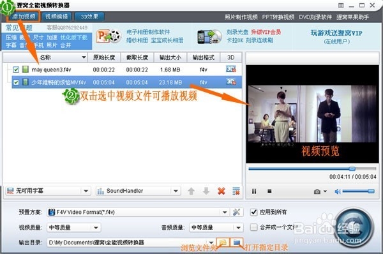Open 狸窝苹果助手 link in top bar
The width and height of the screenshot is (383, 254).
[352, 17]
